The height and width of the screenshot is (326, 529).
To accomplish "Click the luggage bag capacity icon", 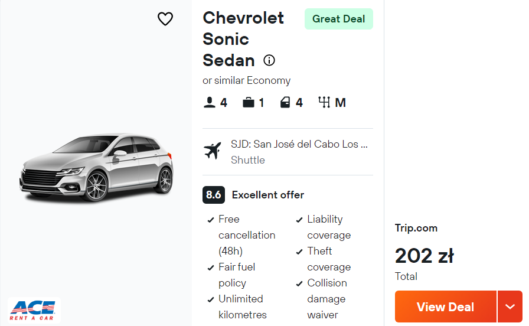I will [x=249, y=103].
